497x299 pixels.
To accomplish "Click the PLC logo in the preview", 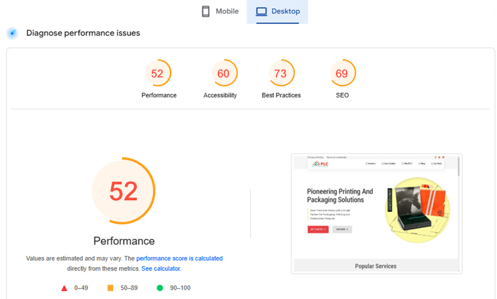I will click(x=320, y=164).
